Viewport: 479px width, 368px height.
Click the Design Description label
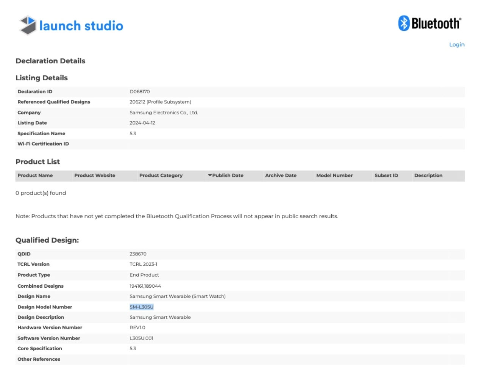click(x=41, y=317)
